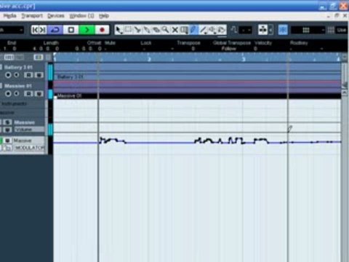This screenshot has width=349, height=262.
Task: Select the Mute X tool
Action: [174, 30]
